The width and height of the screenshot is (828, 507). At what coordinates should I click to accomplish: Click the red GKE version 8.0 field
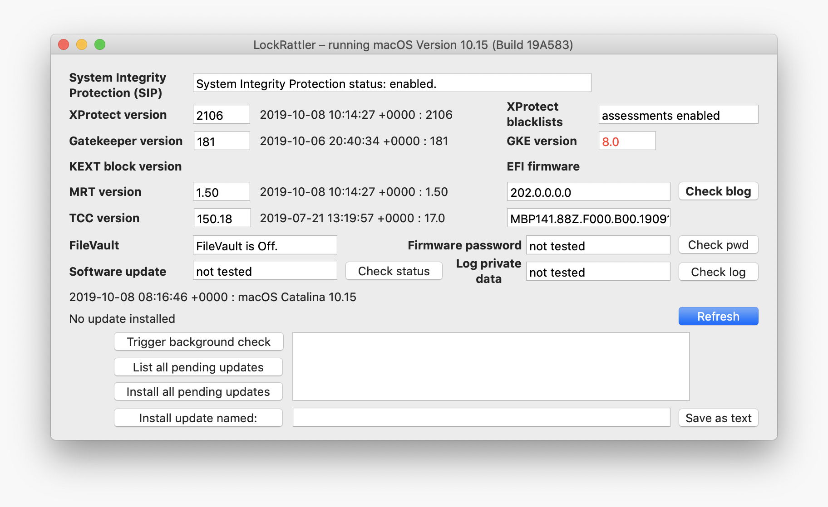(626, 141)
